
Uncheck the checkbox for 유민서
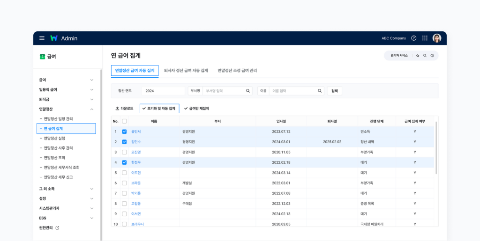pyautogui.click(x=124, y=131)
